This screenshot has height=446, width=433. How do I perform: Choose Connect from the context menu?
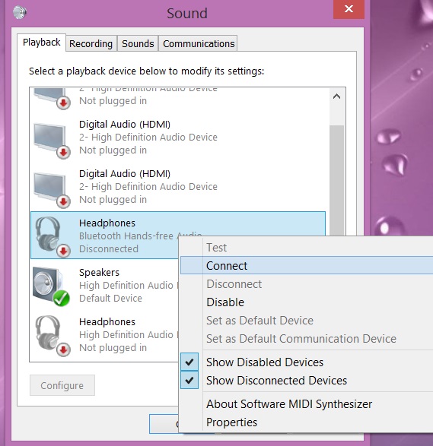(307, 265)
